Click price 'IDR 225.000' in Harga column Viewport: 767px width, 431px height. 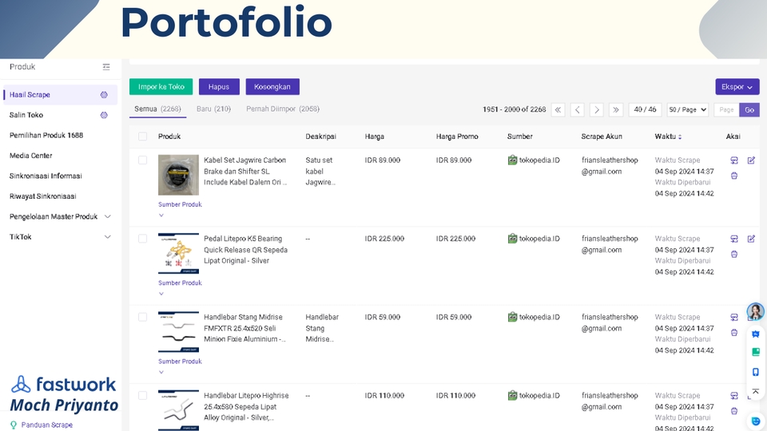384,239
